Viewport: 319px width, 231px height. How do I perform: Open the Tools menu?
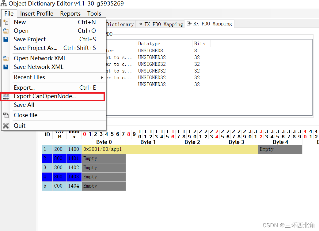pos(94,13)
